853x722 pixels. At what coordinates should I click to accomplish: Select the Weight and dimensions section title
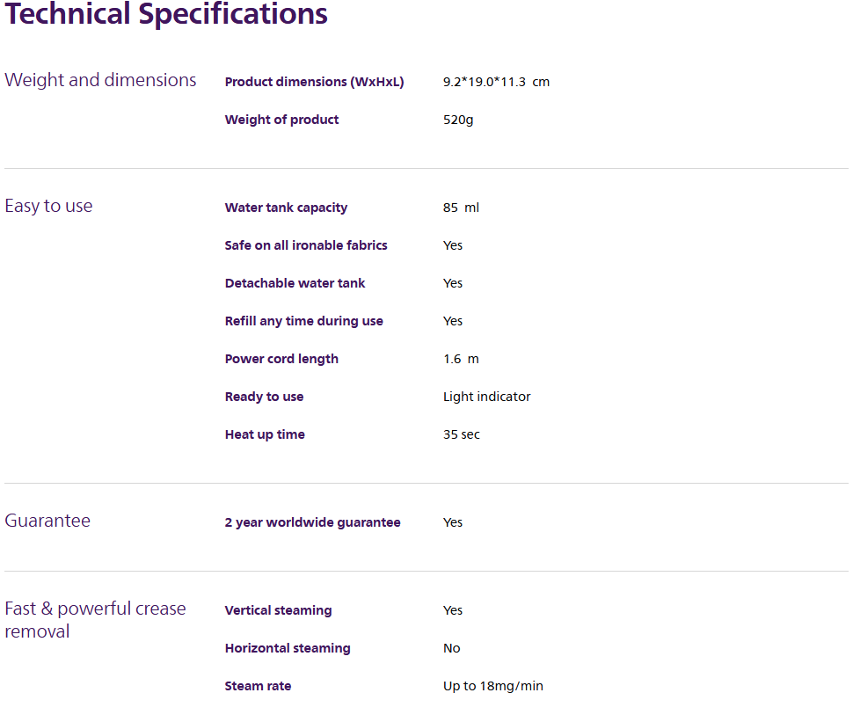(100, 80)
